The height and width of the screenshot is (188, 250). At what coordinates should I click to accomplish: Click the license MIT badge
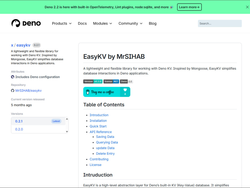click(111, 81)
